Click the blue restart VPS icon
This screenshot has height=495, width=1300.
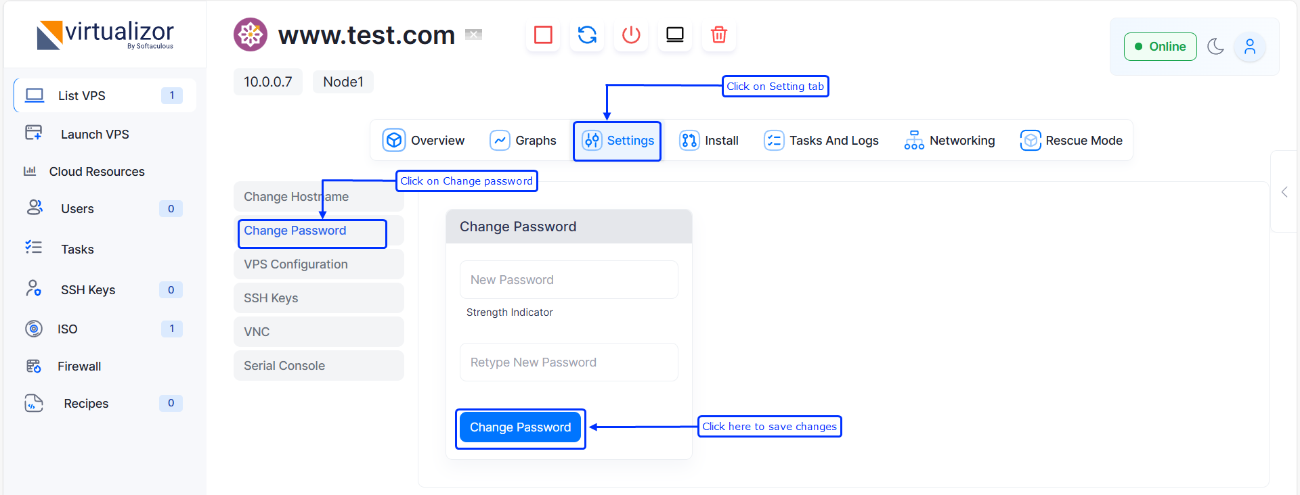click(587, 34)
